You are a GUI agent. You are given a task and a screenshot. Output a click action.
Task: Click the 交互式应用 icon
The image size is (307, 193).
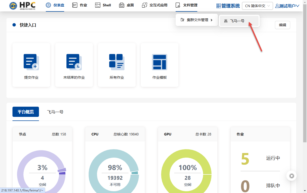(x=145, y=5)
